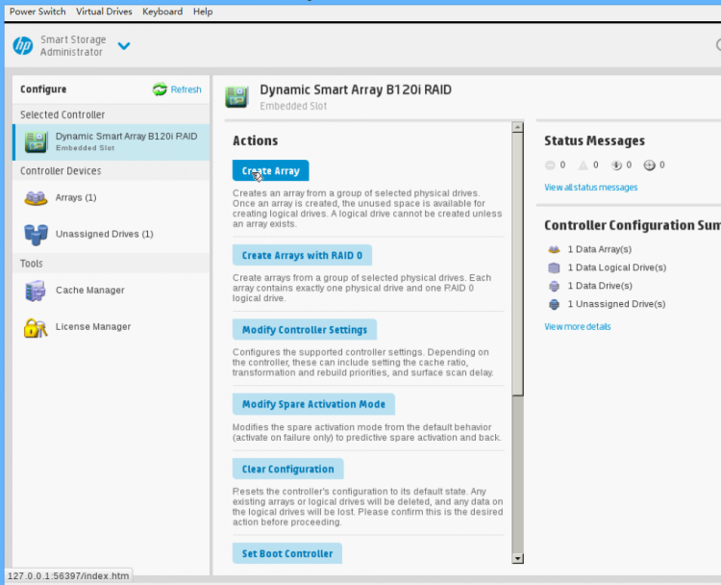The image size is (721, 585).
Task: Click the '1 Data Array(s)' summary text
Action: (600, 249)
